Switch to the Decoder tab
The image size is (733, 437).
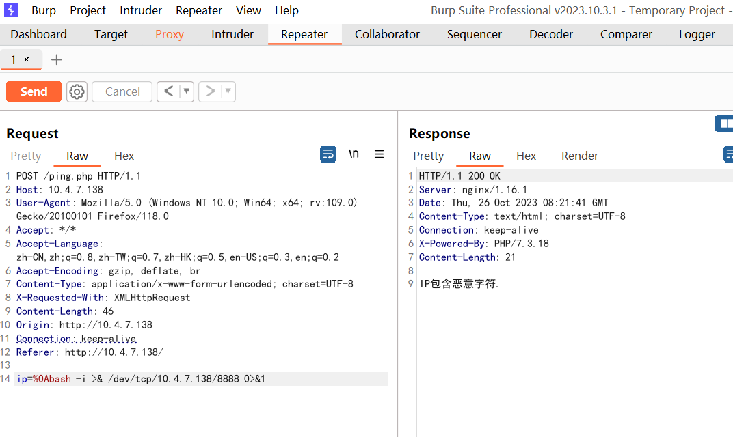[550, 34]
